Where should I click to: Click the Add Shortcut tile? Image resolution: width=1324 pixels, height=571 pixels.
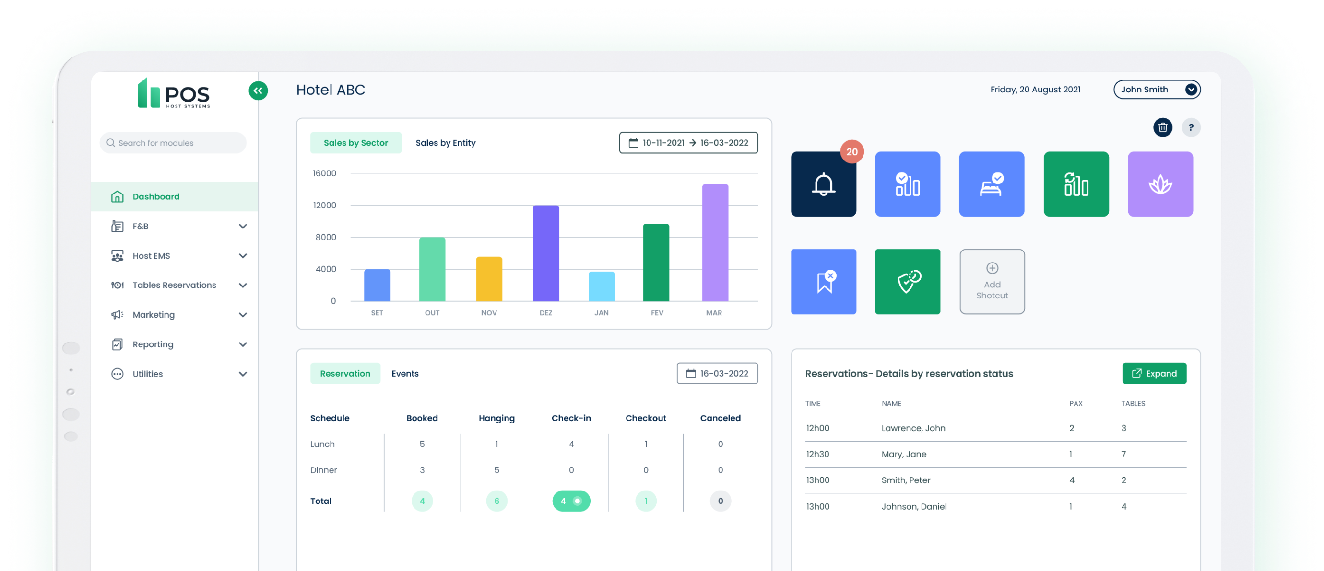tap(992, 282)
